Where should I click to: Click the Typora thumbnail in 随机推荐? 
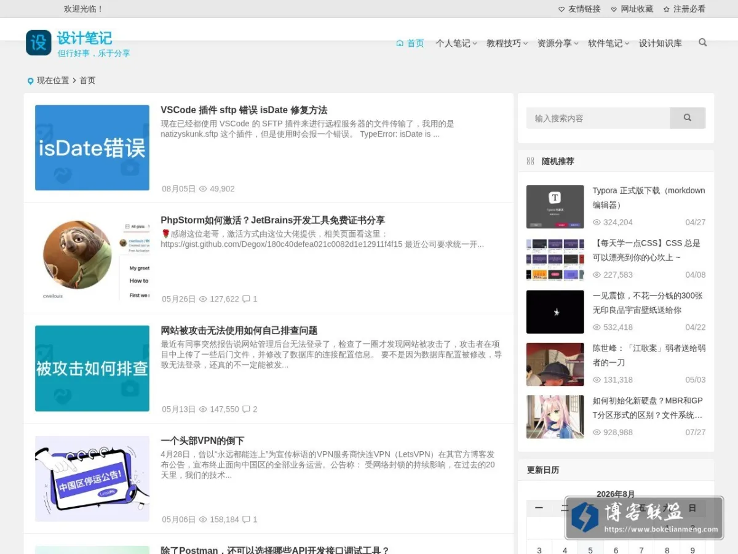(555, 207)
